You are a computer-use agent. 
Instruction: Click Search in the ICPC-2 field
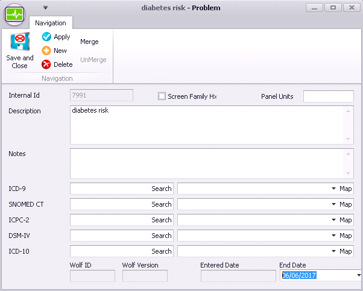pyautogui.click(x=162, y=220)
